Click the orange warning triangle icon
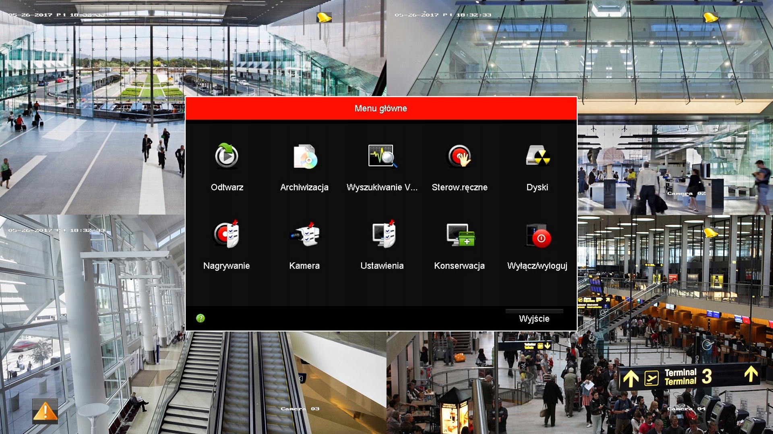 point(45,411)
